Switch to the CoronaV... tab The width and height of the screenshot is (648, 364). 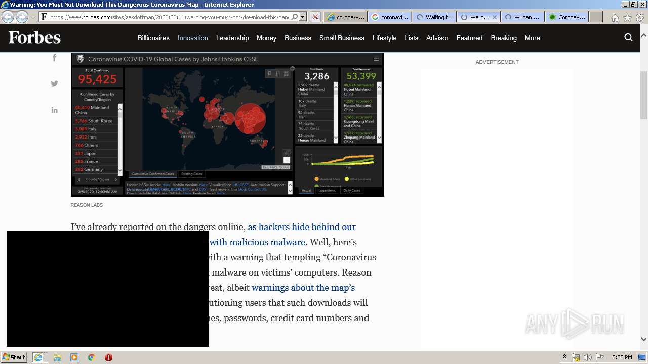566,17
